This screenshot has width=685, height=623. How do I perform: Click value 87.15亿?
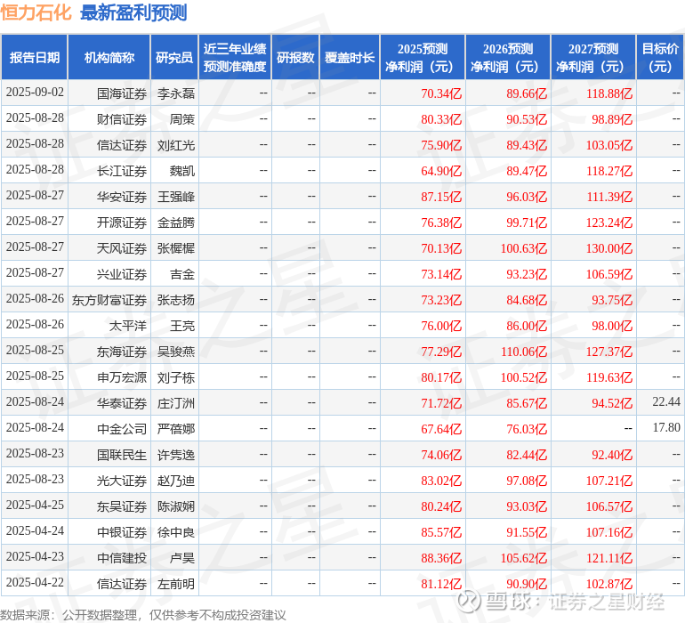coord(441,197)
